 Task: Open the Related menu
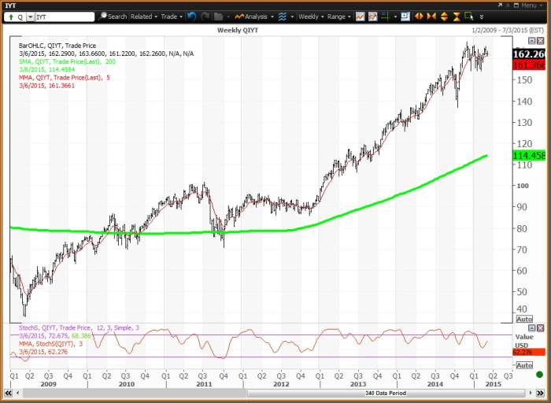[x=143, y=16]
